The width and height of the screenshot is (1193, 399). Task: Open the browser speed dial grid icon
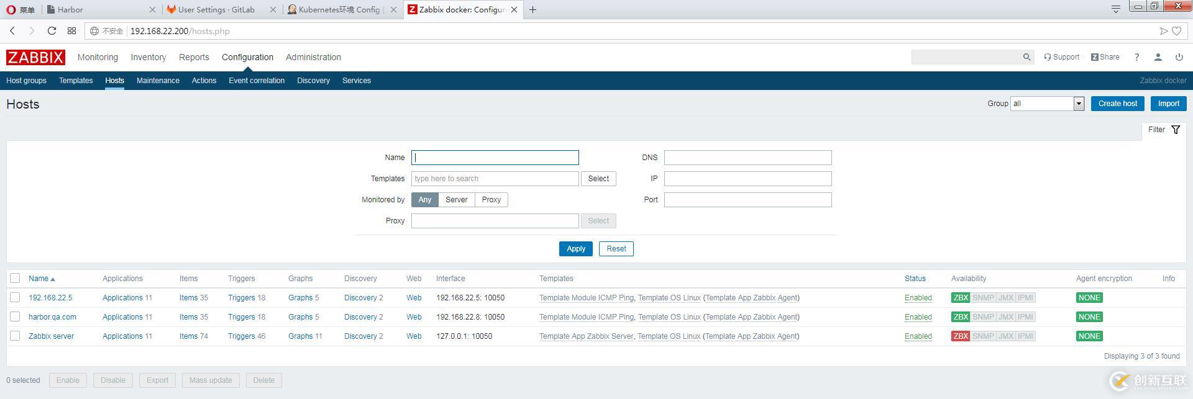click(x=71, y=31)
